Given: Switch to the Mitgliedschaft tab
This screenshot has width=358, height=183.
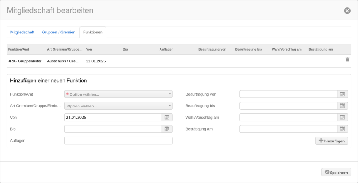Looking at the screenshot, I should [22, 32].
